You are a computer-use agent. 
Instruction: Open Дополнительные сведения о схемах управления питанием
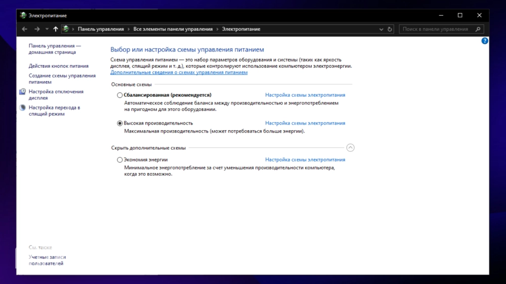click(179, 72)
